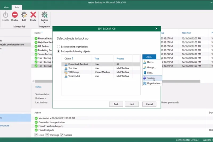Select the PowerShell.TestAcct object row
Viewport: 213px width, 142px height.
[x=101, y=64]
